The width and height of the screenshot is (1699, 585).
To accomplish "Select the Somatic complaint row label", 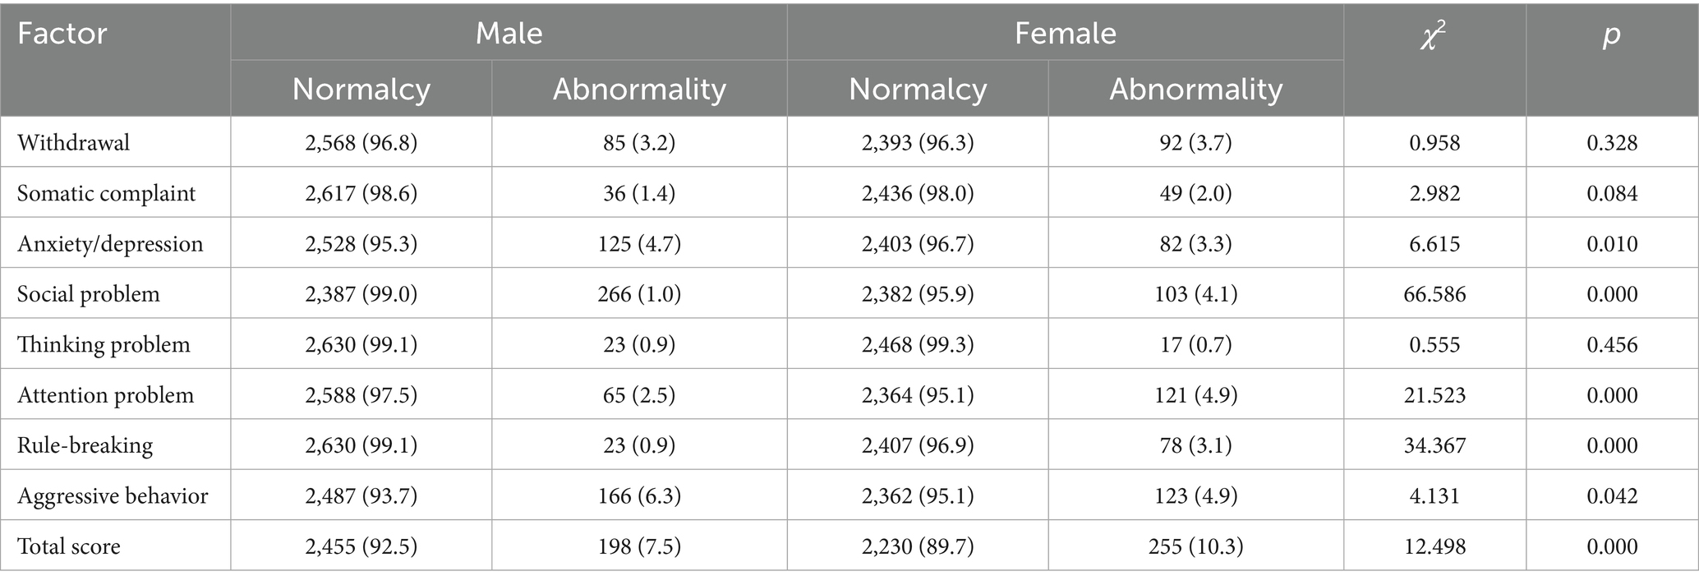I will point(106,193).
